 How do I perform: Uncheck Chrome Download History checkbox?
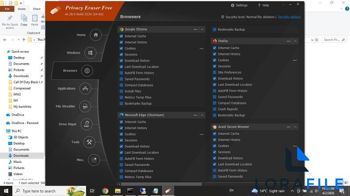(121, 61)
